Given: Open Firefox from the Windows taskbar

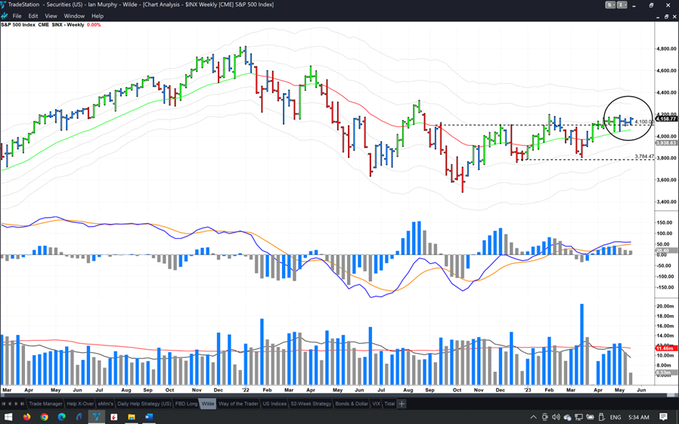Looking at the screenshot, I should [x=27, y=416].
